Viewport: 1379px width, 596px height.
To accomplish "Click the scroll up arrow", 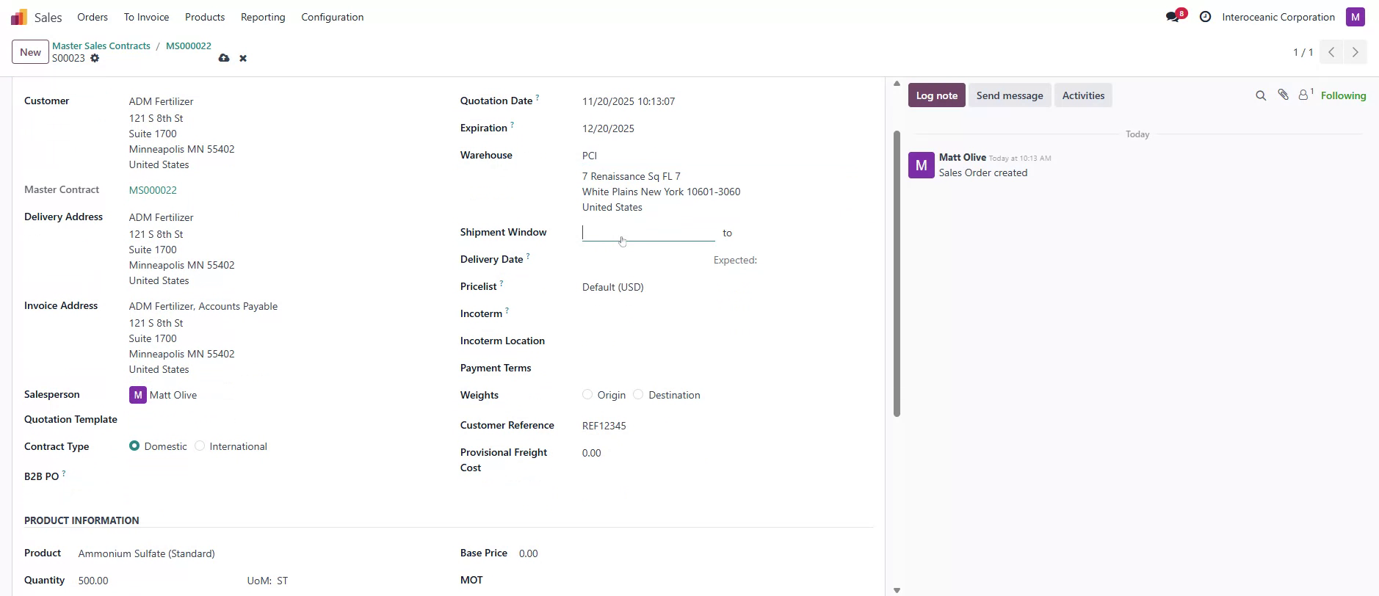I will tap(897, 84).
